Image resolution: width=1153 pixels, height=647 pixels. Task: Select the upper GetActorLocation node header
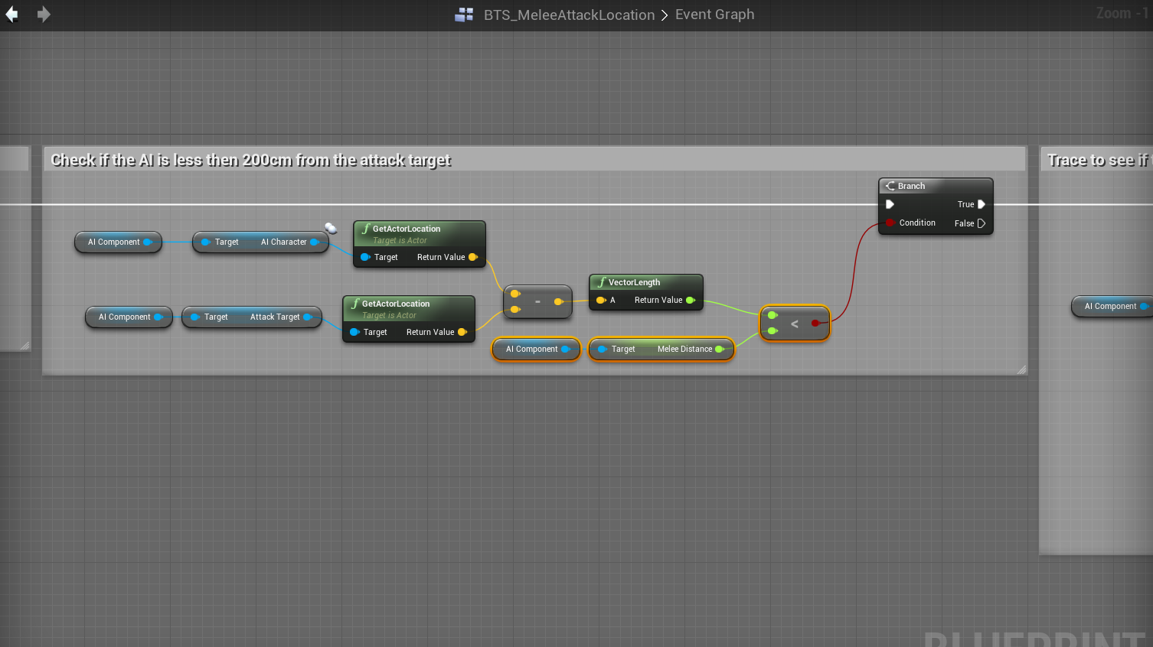point(407,229)
